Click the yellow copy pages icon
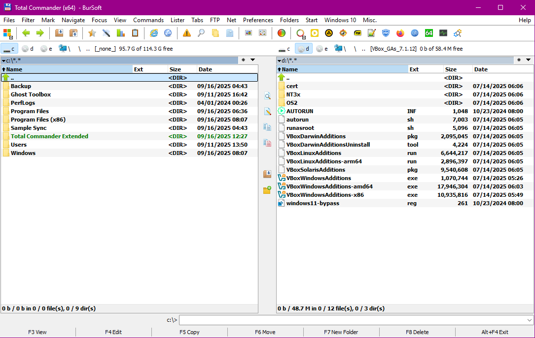This screenshot has width=535, height=338. click(215, 33)
